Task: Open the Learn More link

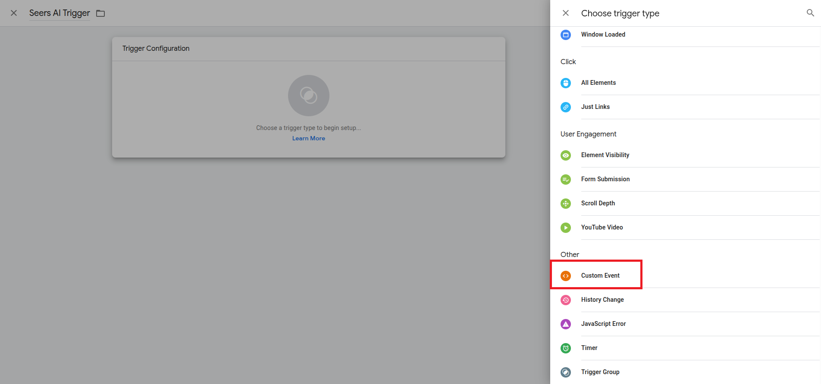Action: tap(308, 138)
